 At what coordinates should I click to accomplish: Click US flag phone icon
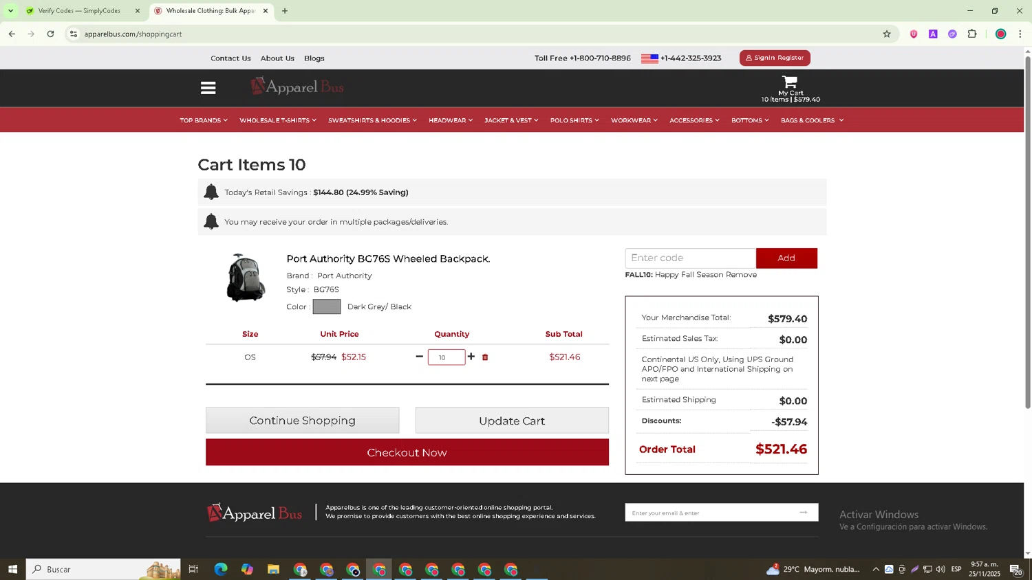[x=649, y=58]
